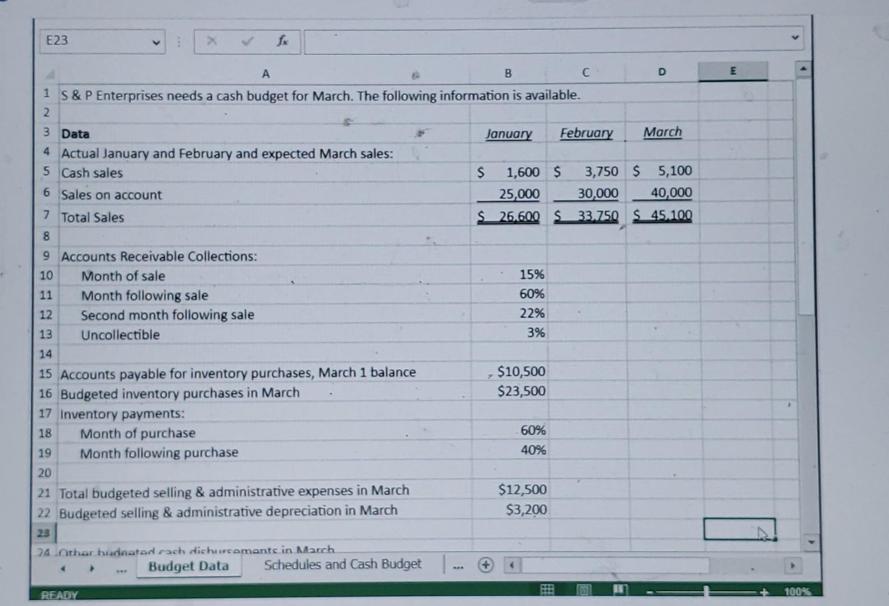Select budgeted purchases $23,500 cell
This screenshot has width=889, height=606.
click(x=509, y=391)
